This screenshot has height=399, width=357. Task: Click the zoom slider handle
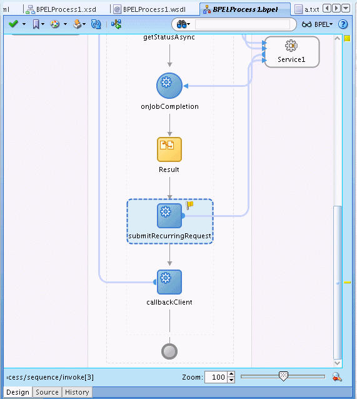[x=283, y=376]
